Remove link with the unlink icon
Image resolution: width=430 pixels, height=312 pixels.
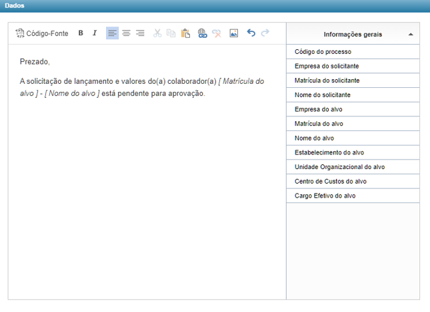[217, 33]
